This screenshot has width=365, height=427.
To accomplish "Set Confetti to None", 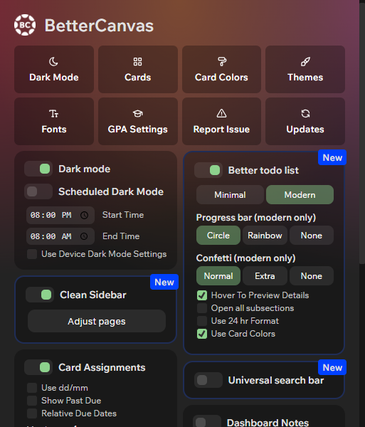I will point(312,276).
